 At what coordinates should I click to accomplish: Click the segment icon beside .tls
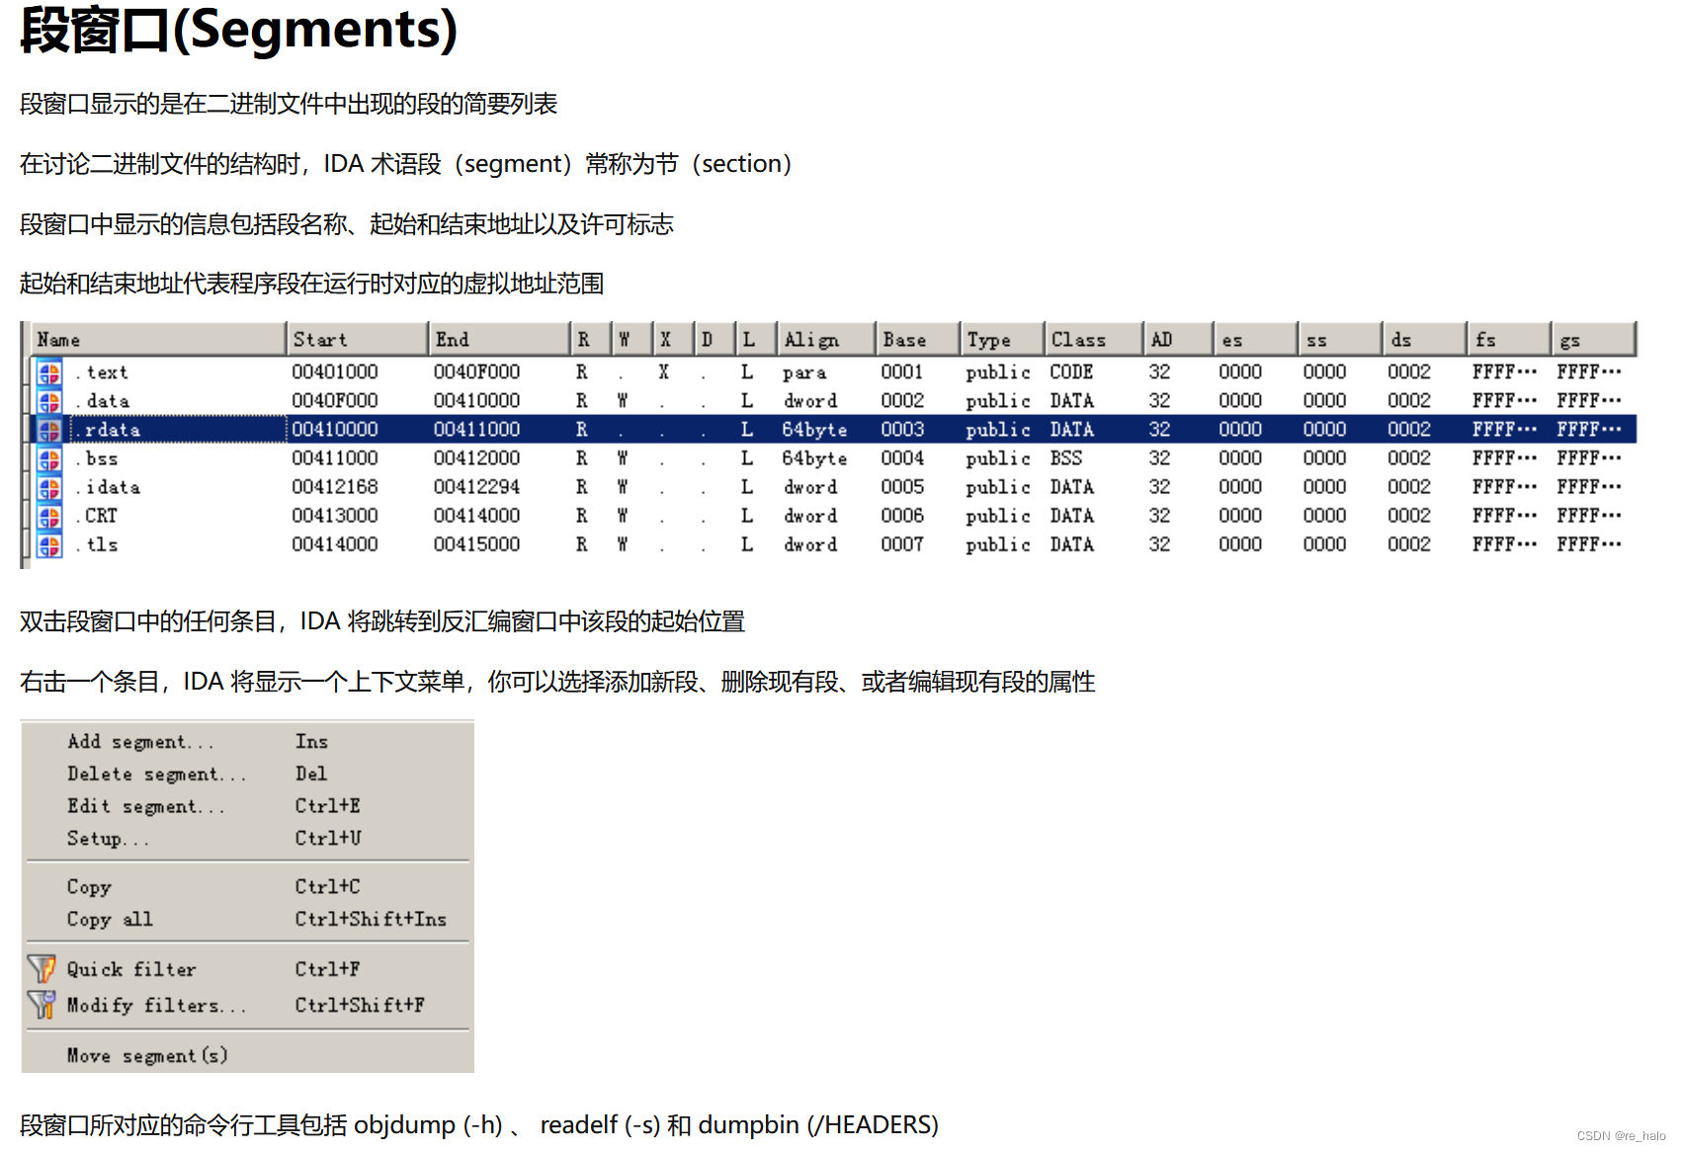(48, 543)
